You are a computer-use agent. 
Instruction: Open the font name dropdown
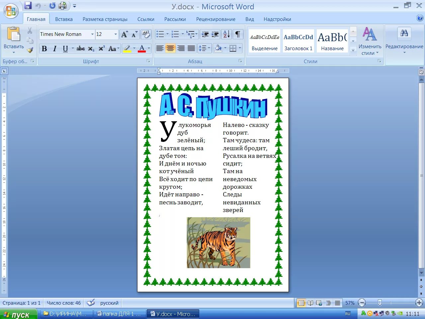click(x=92, y=34)
